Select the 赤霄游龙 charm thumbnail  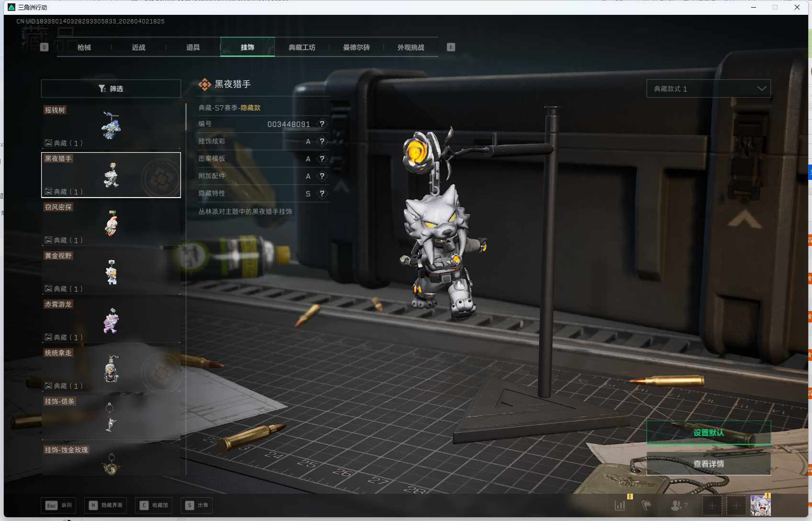pyautogui.click(x=111, y=321)
